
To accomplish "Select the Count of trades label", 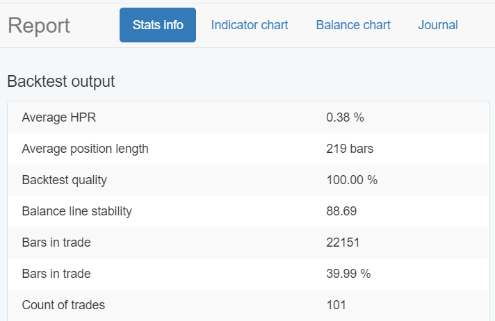I will [x=63, y=304].
